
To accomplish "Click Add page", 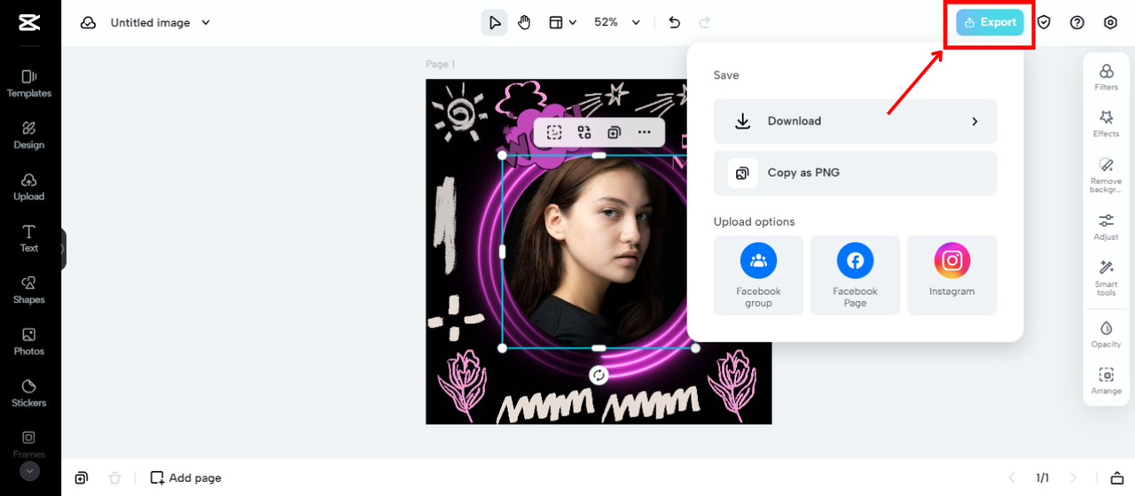I will pos(185,477).
